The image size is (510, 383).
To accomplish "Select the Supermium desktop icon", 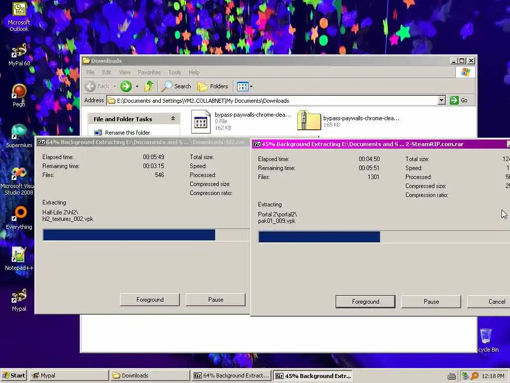I will [19, 136].
